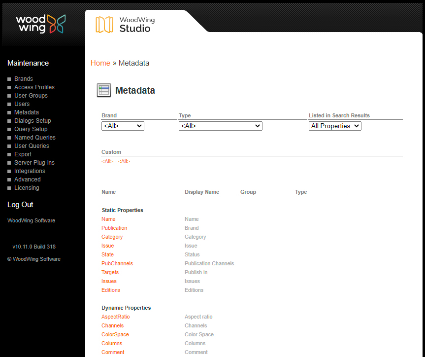Open Server Plug-ins page
This screenshot has height=357, width=425.
pyautogui.click(x=34, y=163)
